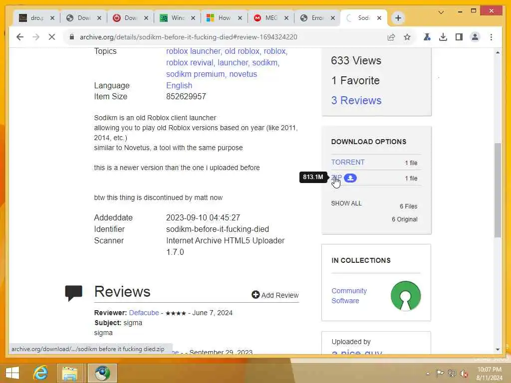Switch to the 'How' Microsoft tab
Image resolution: width=511 pixels, height=383 pixels.
(x=224, y=18)
